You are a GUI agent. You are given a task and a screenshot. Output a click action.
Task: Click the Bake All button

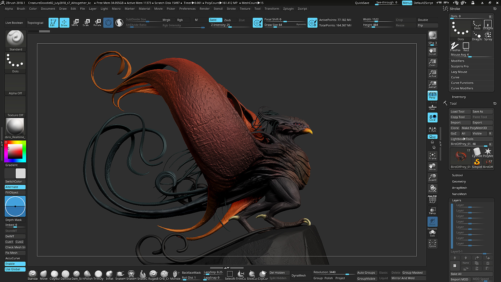[471, 274]
